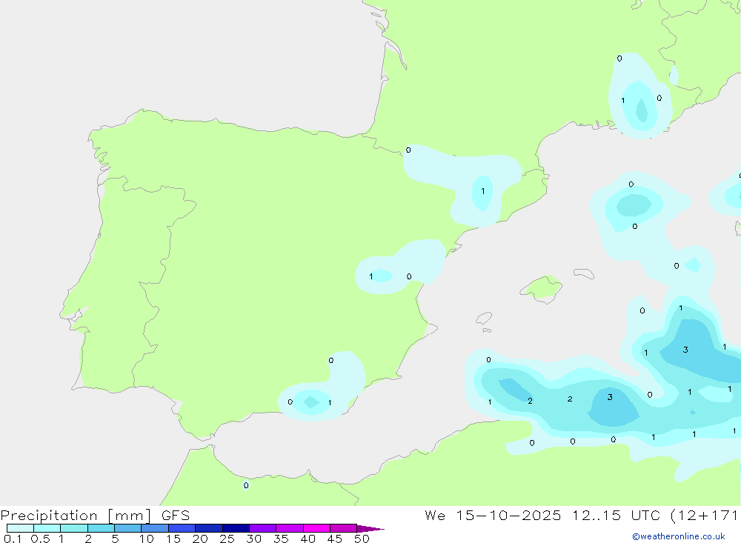Click the "40" legend label

click(308, 539)
